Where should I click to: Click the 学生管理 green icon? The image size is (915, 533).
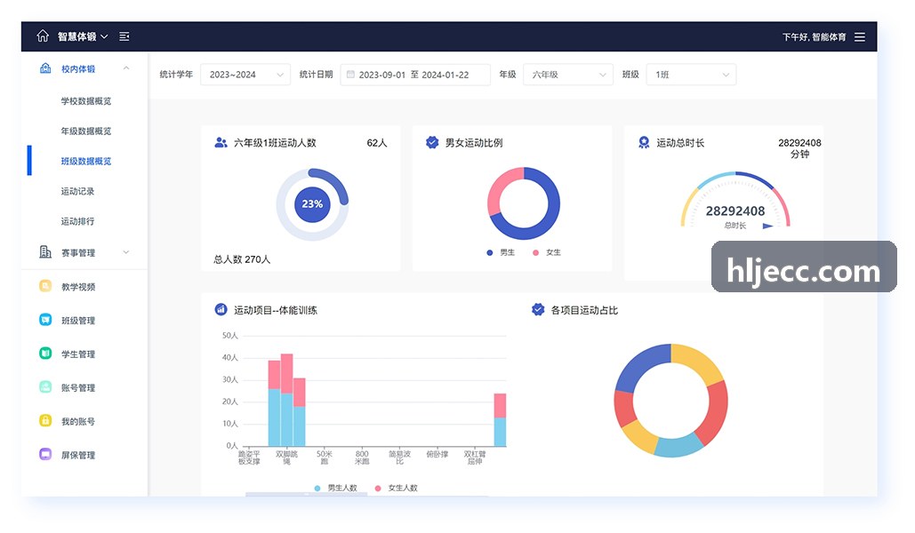click(x=45, y=354)
